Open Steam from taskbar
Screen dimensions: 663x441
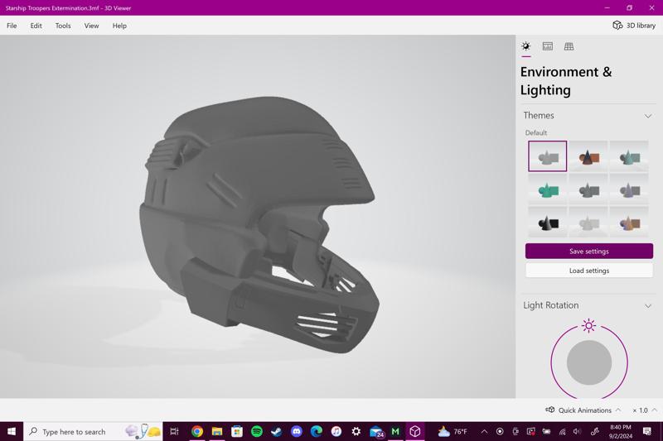tap(277, 431)
